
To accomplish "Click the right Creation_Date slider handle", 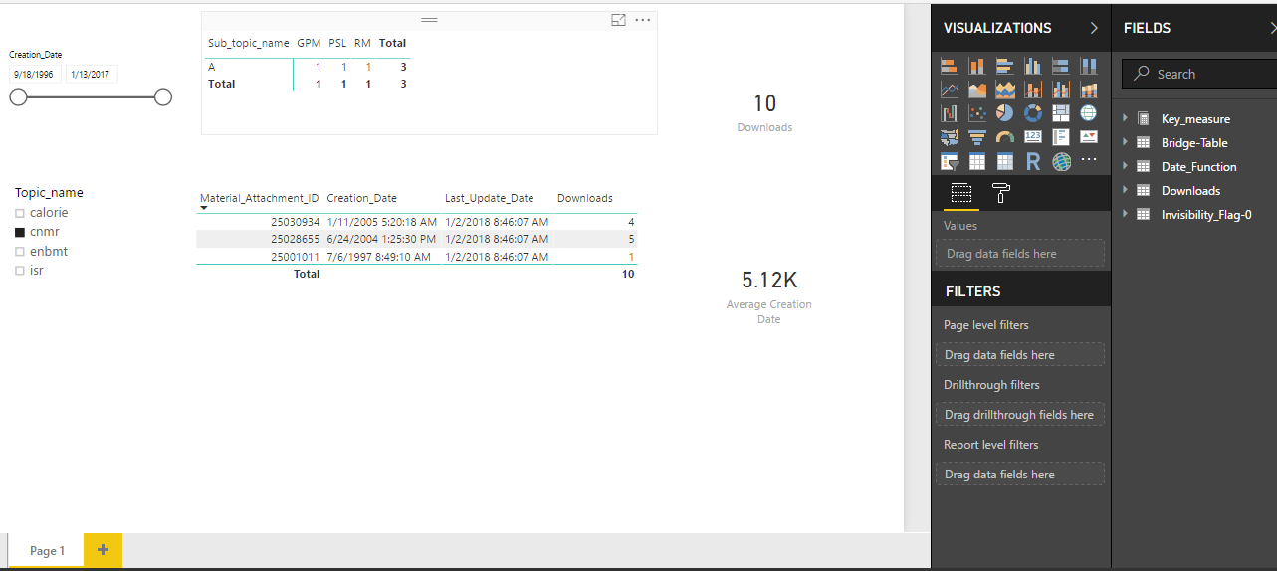I will pyautogui.click(x=163, y=96).
